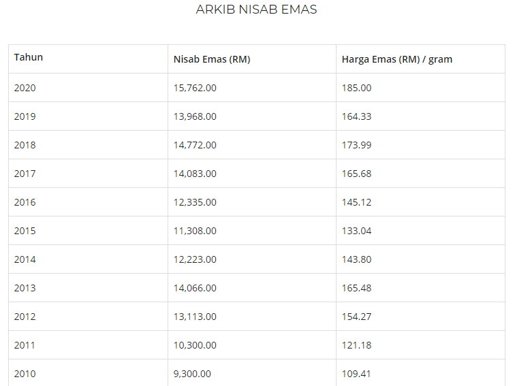Click the 165.68 gold price cell
This screenshot has width=515, height=386.
pos(356,174)
